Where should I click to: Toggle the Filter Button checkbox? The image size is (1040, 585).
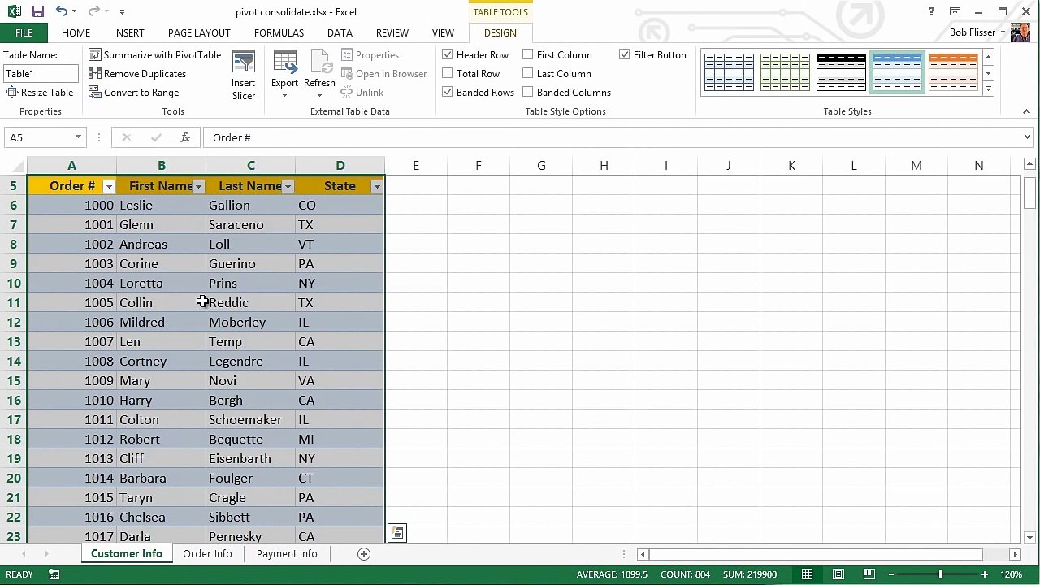pos(625,54)
